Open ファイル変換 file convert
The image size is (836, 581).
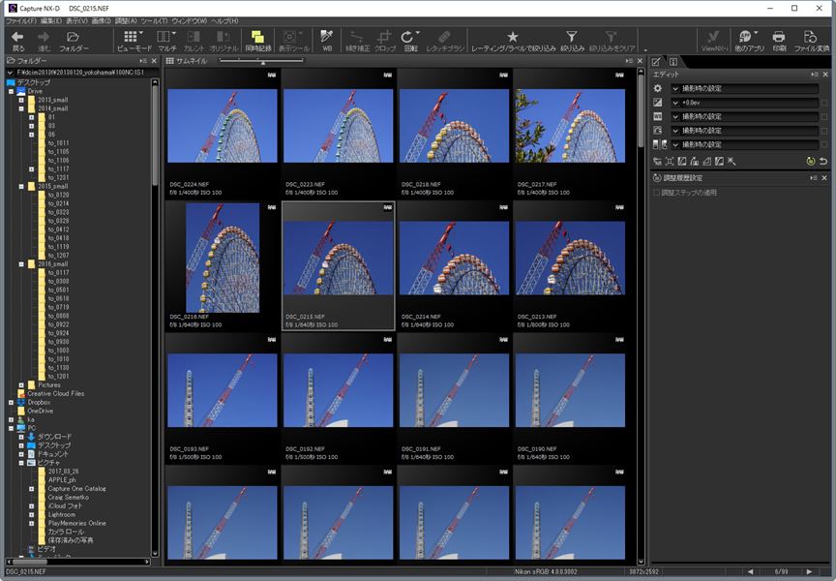811,41
